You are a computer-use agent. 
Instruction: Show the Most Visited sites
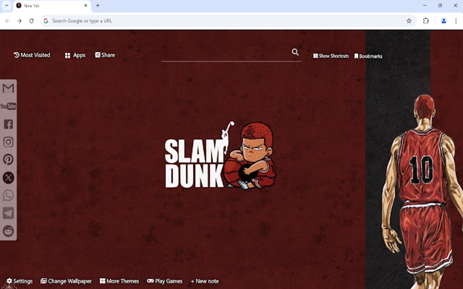pos(32,55)
